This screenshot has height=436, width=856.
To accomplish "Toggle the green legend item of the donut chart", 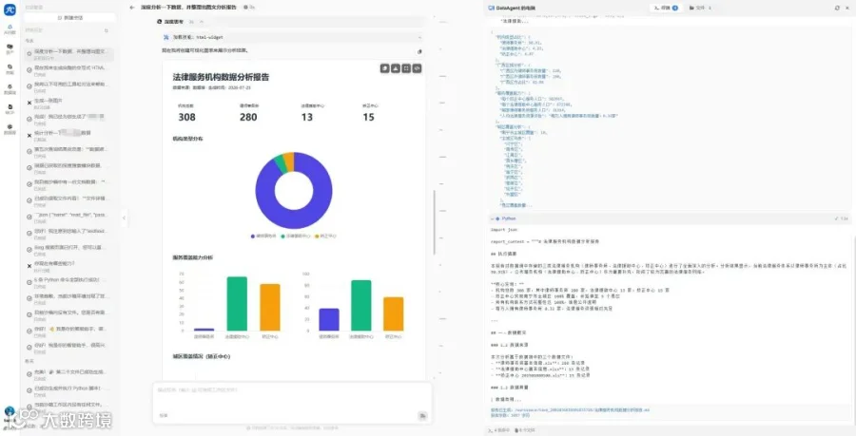I will [x=296, y=236].
